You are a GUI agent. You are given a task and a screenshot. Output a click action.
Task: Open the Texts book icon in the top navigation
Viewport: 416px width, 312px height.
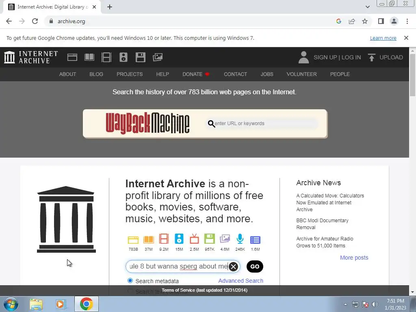(x=89, y=57)
